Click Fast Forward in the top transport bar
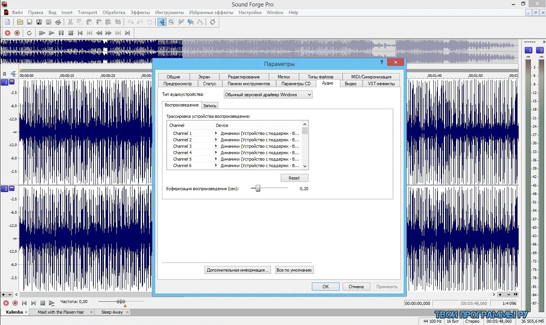 (x=109, y=33)
